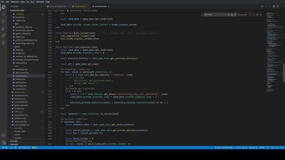This screenshot has width=285, height=160.
Task: Click the errors and warnings count in the status bar
Action: tap(24, 148)
